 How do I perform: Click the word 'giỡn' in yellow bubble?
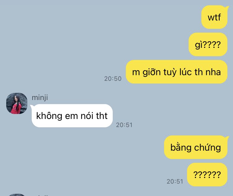(152, 72)
